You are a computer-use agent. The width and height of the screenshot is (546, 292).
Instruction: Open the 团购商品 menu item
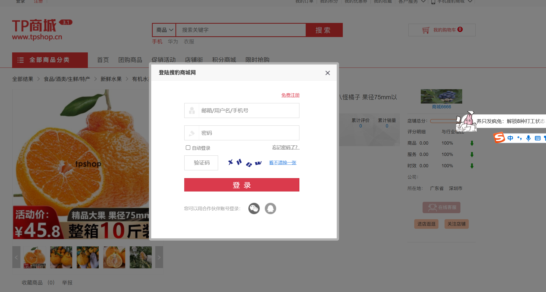(x=130, y=60)
